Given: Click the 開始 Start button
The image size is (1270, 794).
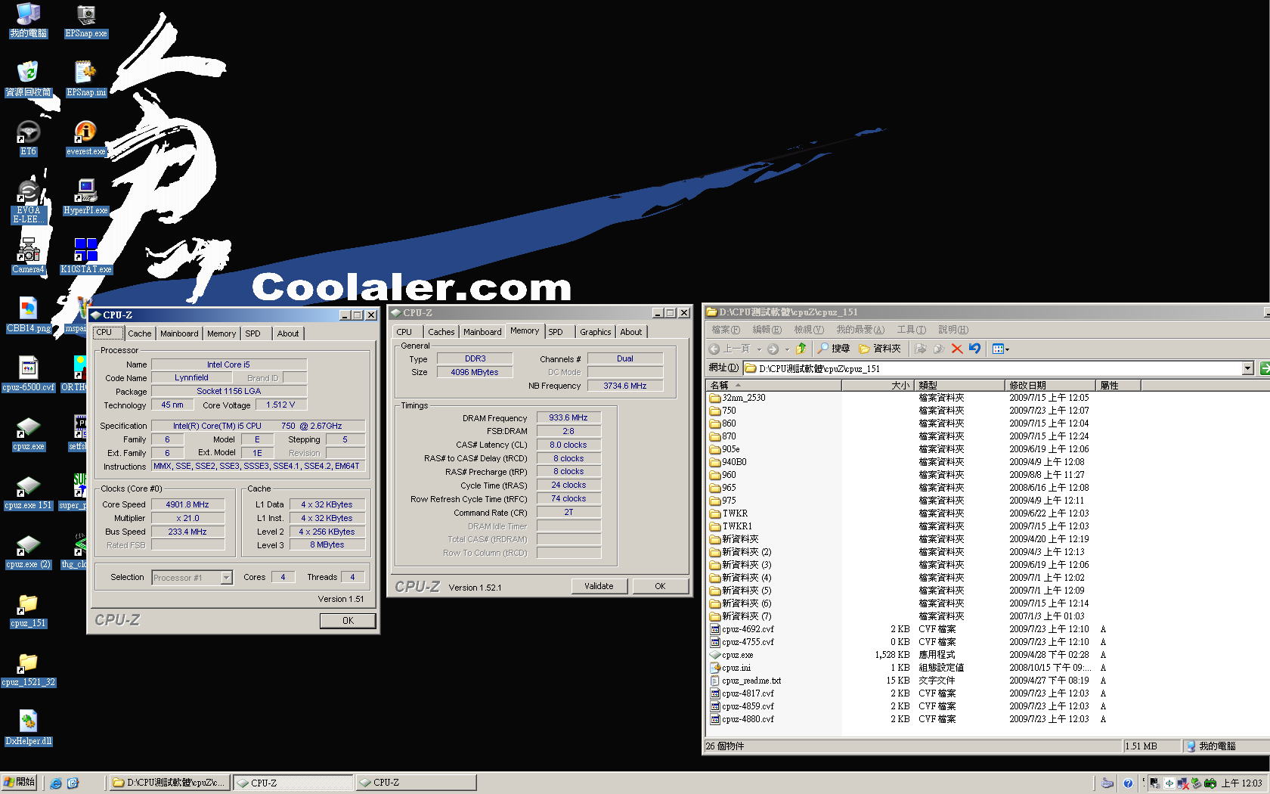Looking at the screenshot, I should coord(19,783).
